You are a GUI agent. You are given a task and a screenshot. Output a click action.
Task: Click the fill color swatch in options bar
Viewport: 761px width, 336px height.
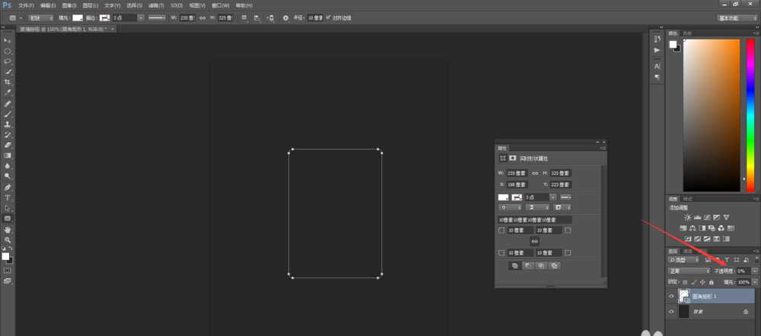pos(78,17)
